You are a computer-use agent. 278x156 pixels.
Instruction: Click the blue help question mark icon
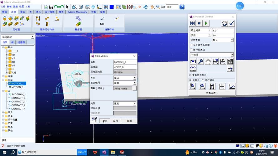[182, 7]
